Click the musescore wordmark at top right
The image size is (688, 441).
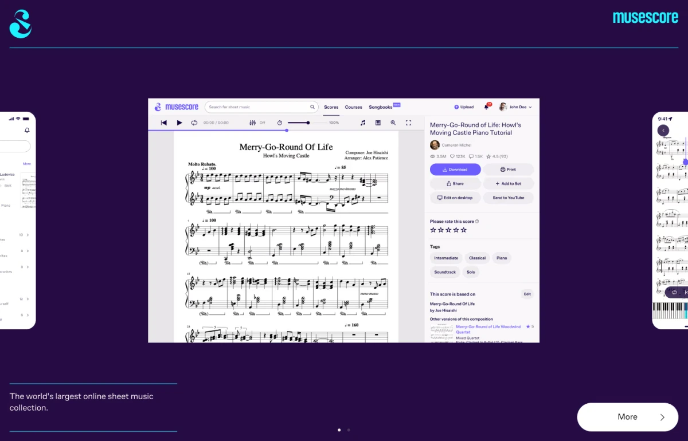[x=646, y=17]
